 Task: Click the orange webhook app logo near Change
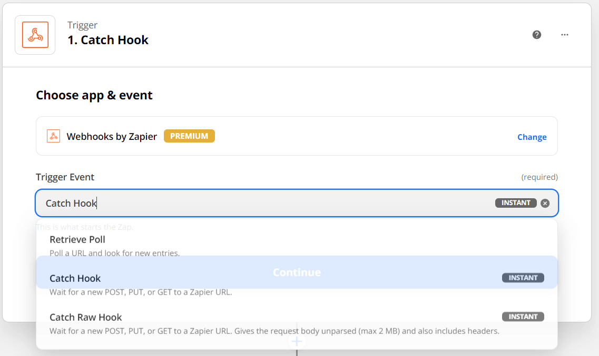pos(53,136)
